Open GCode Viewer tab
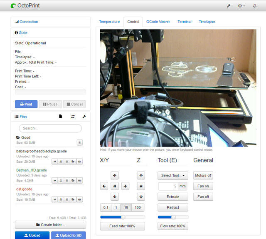Image resolution: width=266 pixels, height=239 pixels. pyautogui.click(x=158, y=22)
